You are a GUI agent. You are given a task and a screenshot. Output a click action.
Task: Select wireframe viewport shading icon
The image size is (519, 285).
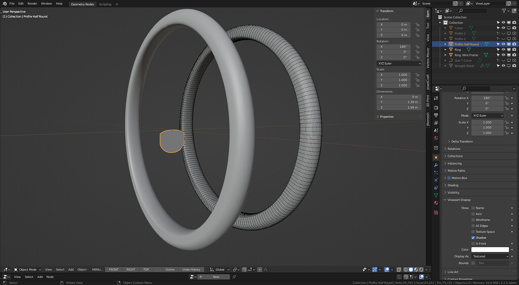click(405, 269)
